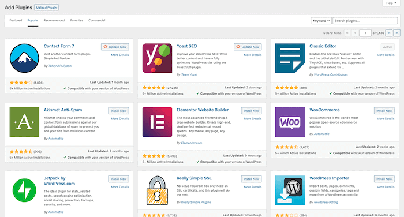This screenshot has width=404, height=217.
Task: Open the Favorites tab
Action: pyautogui.click(x=77, y=20)
